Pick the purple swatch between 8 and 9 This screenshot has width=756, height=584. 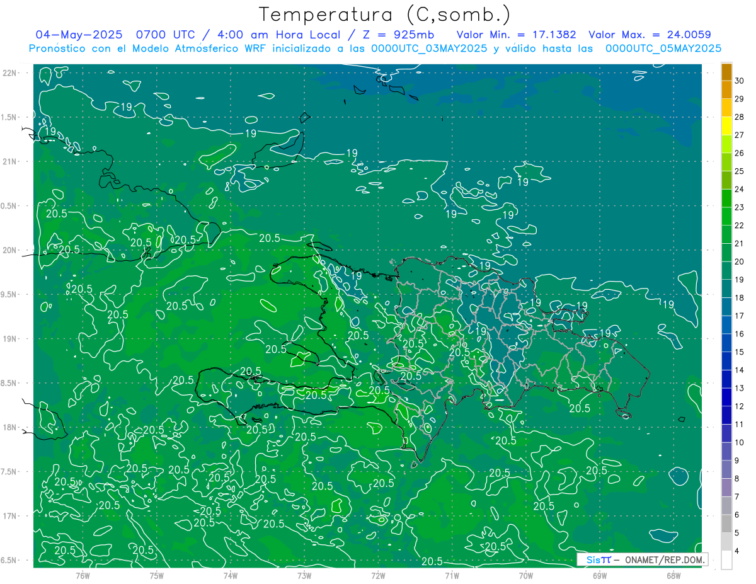726,469
